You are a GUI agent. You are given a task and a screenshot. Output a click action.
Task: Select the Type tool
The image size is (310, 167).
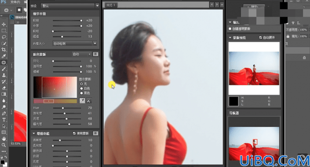[4, 120]
